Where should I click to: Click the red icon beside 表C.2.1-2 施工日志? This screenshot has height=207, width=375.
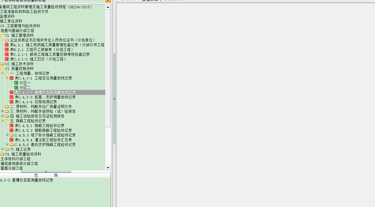[x=7, y=59]
